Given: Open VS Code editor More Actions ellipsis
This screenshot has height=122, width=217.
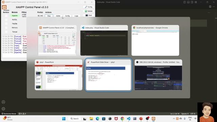Looking at the screenshot, I should [x=214, y=7].
